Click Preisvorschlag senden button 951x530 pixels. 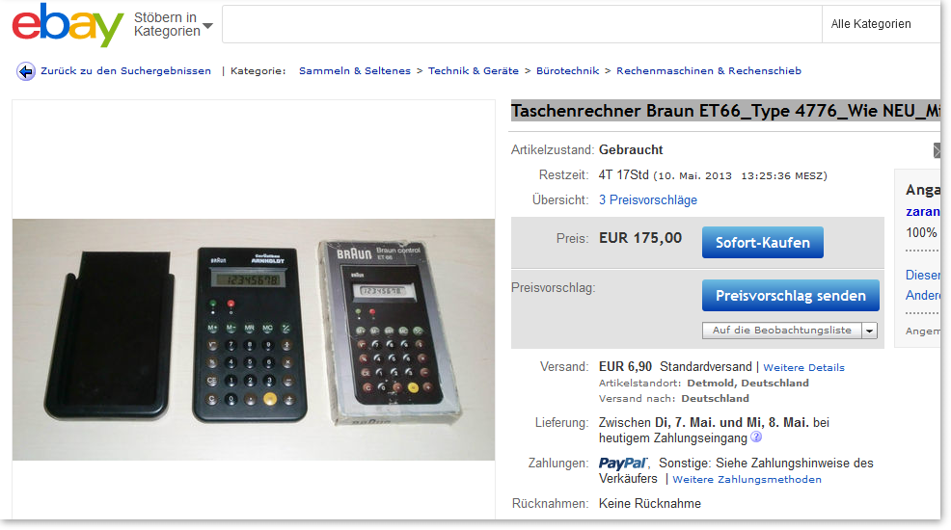(790, 296)
